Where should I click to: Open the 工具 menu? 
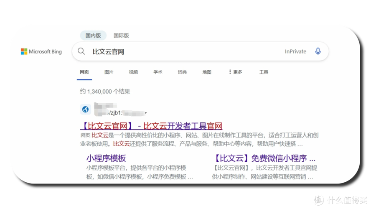[264, 72]
